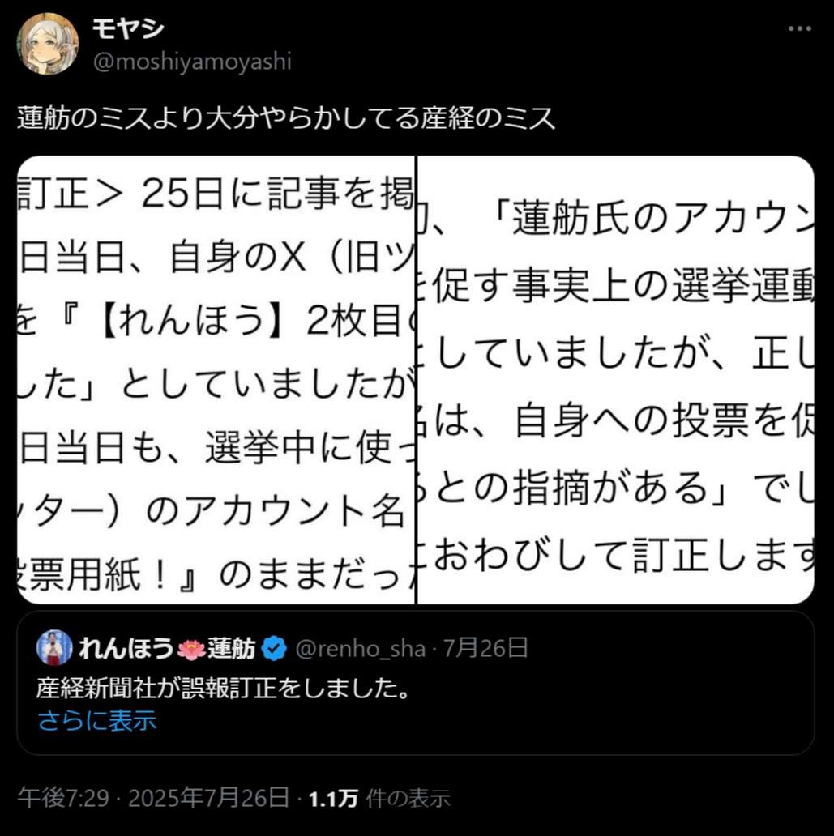Open the left correction article image
Screen dimensions: 834x836
[216, 380]
